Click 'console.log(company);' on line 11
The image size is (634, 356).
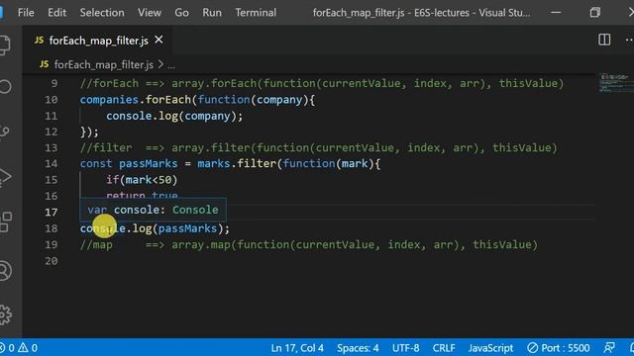(x=174, y=117)
